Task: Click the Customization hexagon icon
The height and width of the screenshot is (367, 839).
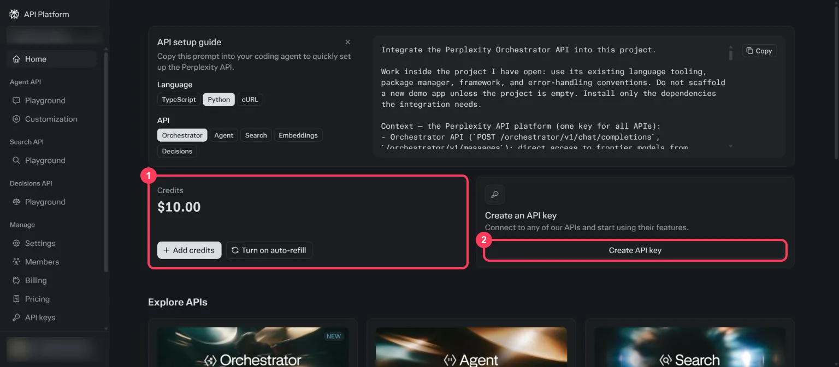Action: pyautogui.click(x=16, y=119)
